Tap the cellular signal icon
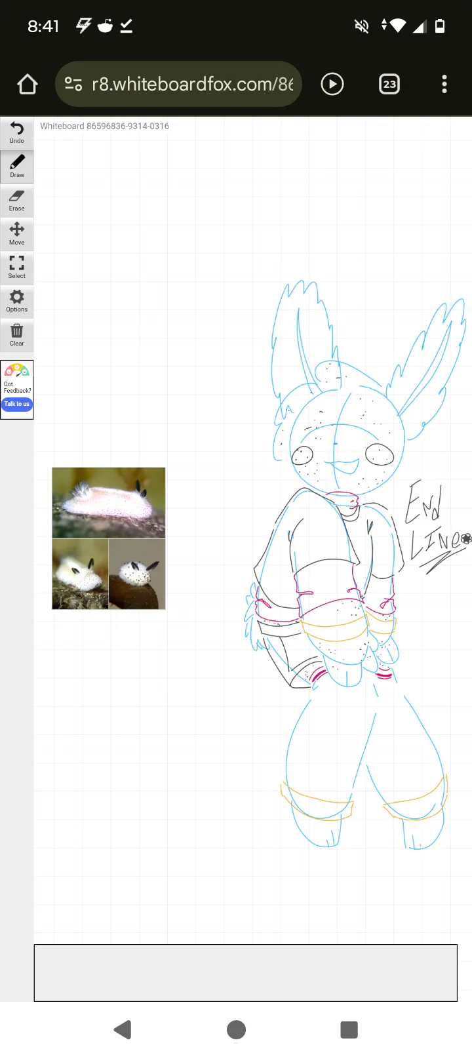The width and height of the screenshot is (472, 1057). [x=420, y=26]
